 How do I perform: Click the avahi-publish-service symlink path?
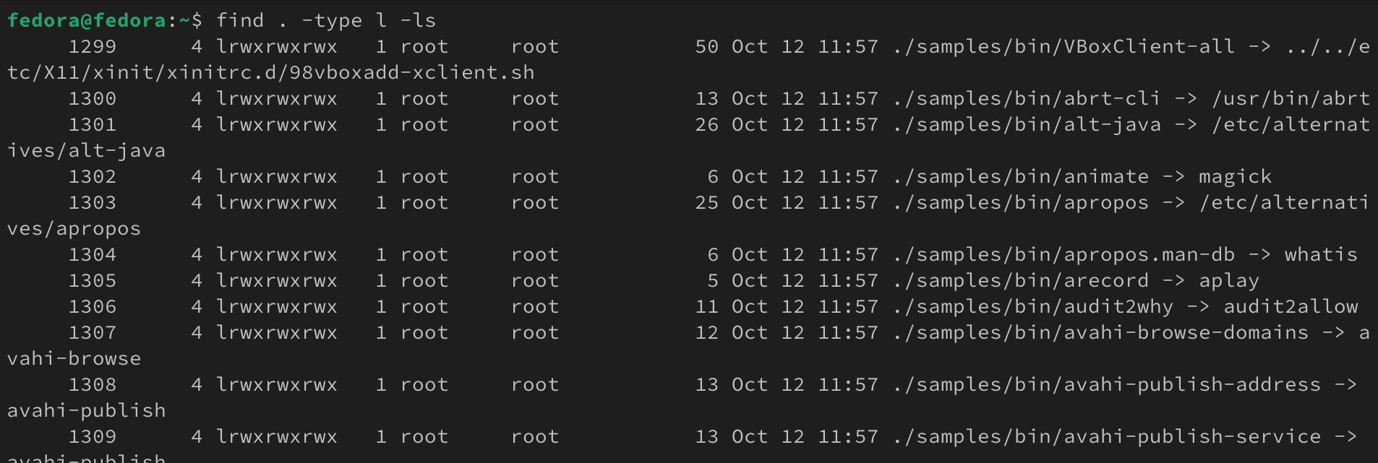(1106, 436)
